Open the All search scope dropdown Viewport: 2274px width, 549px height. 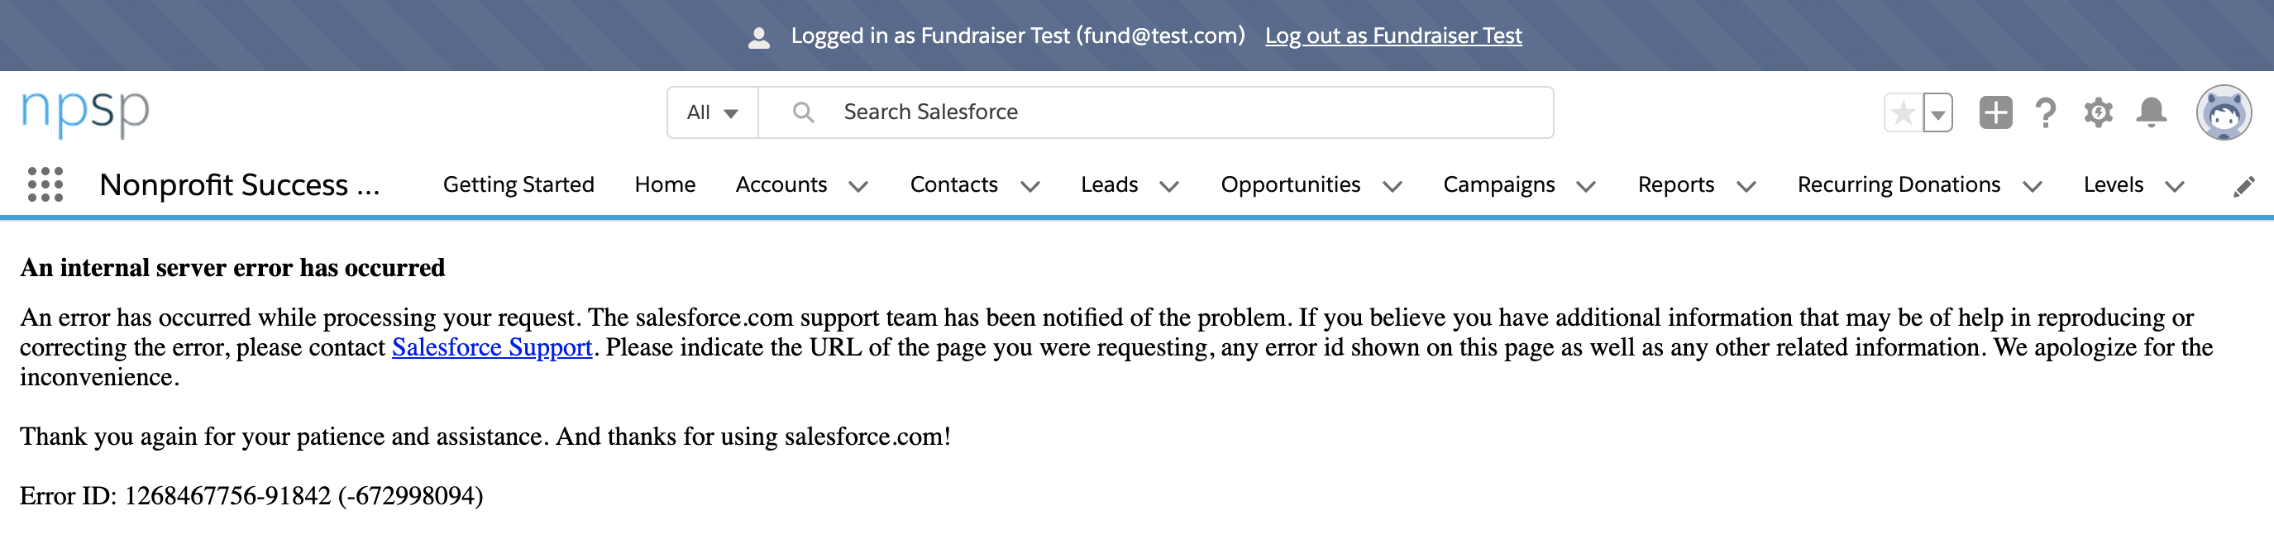711,112
